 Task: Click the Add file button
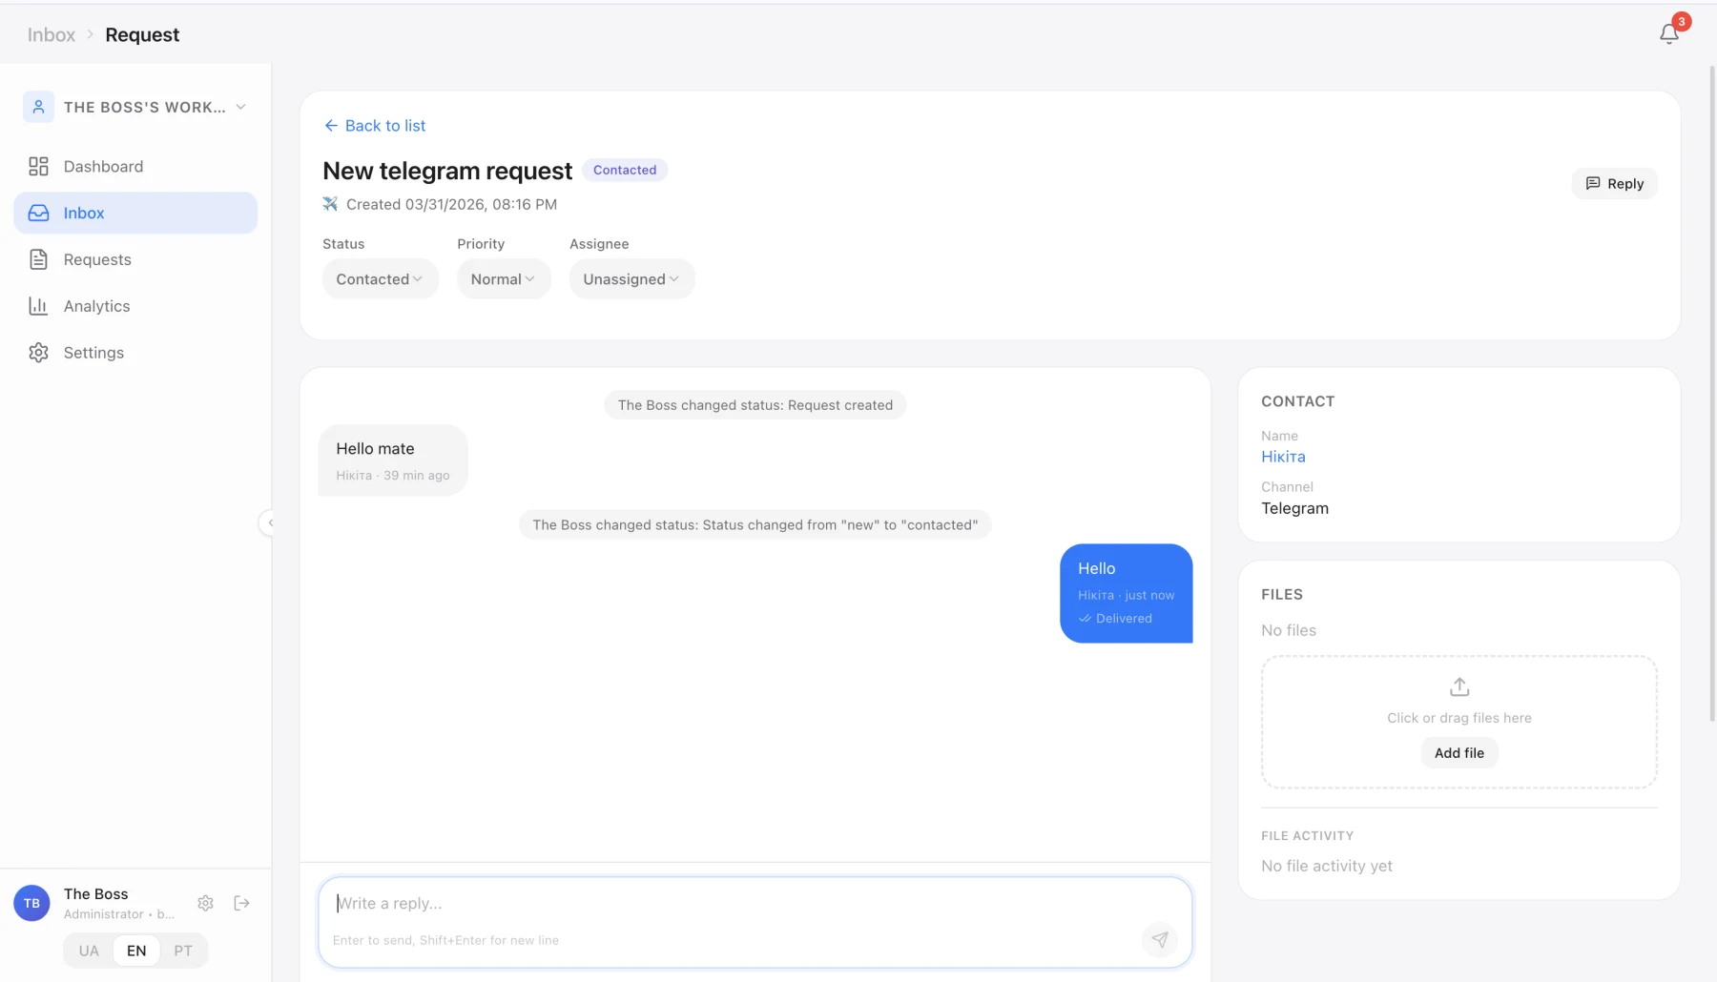coord(1459,753)
